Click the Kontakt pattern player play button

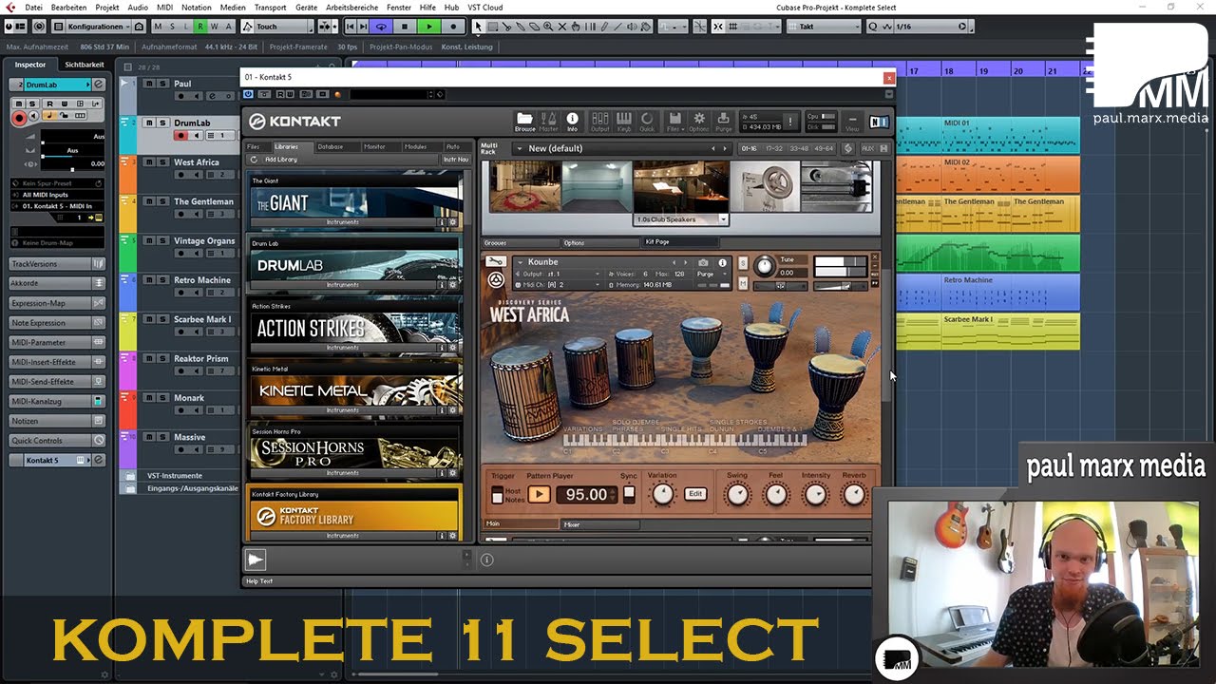539,494
